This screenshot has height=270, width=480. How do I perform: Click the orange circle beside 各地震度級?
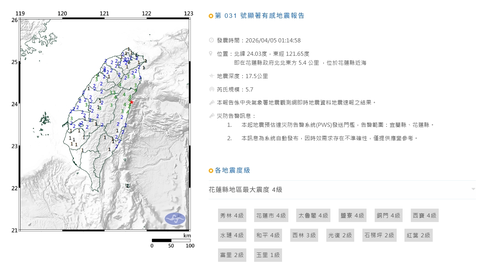(211, 171)
